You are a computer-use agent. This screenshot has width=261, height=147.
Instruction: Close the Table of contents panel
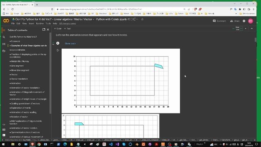(48, 30)
